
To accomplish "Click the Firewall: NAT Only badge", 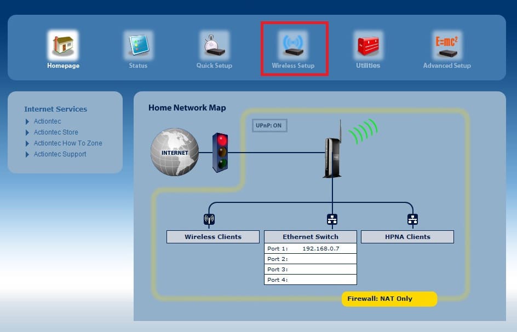I will tap(389, 299).
